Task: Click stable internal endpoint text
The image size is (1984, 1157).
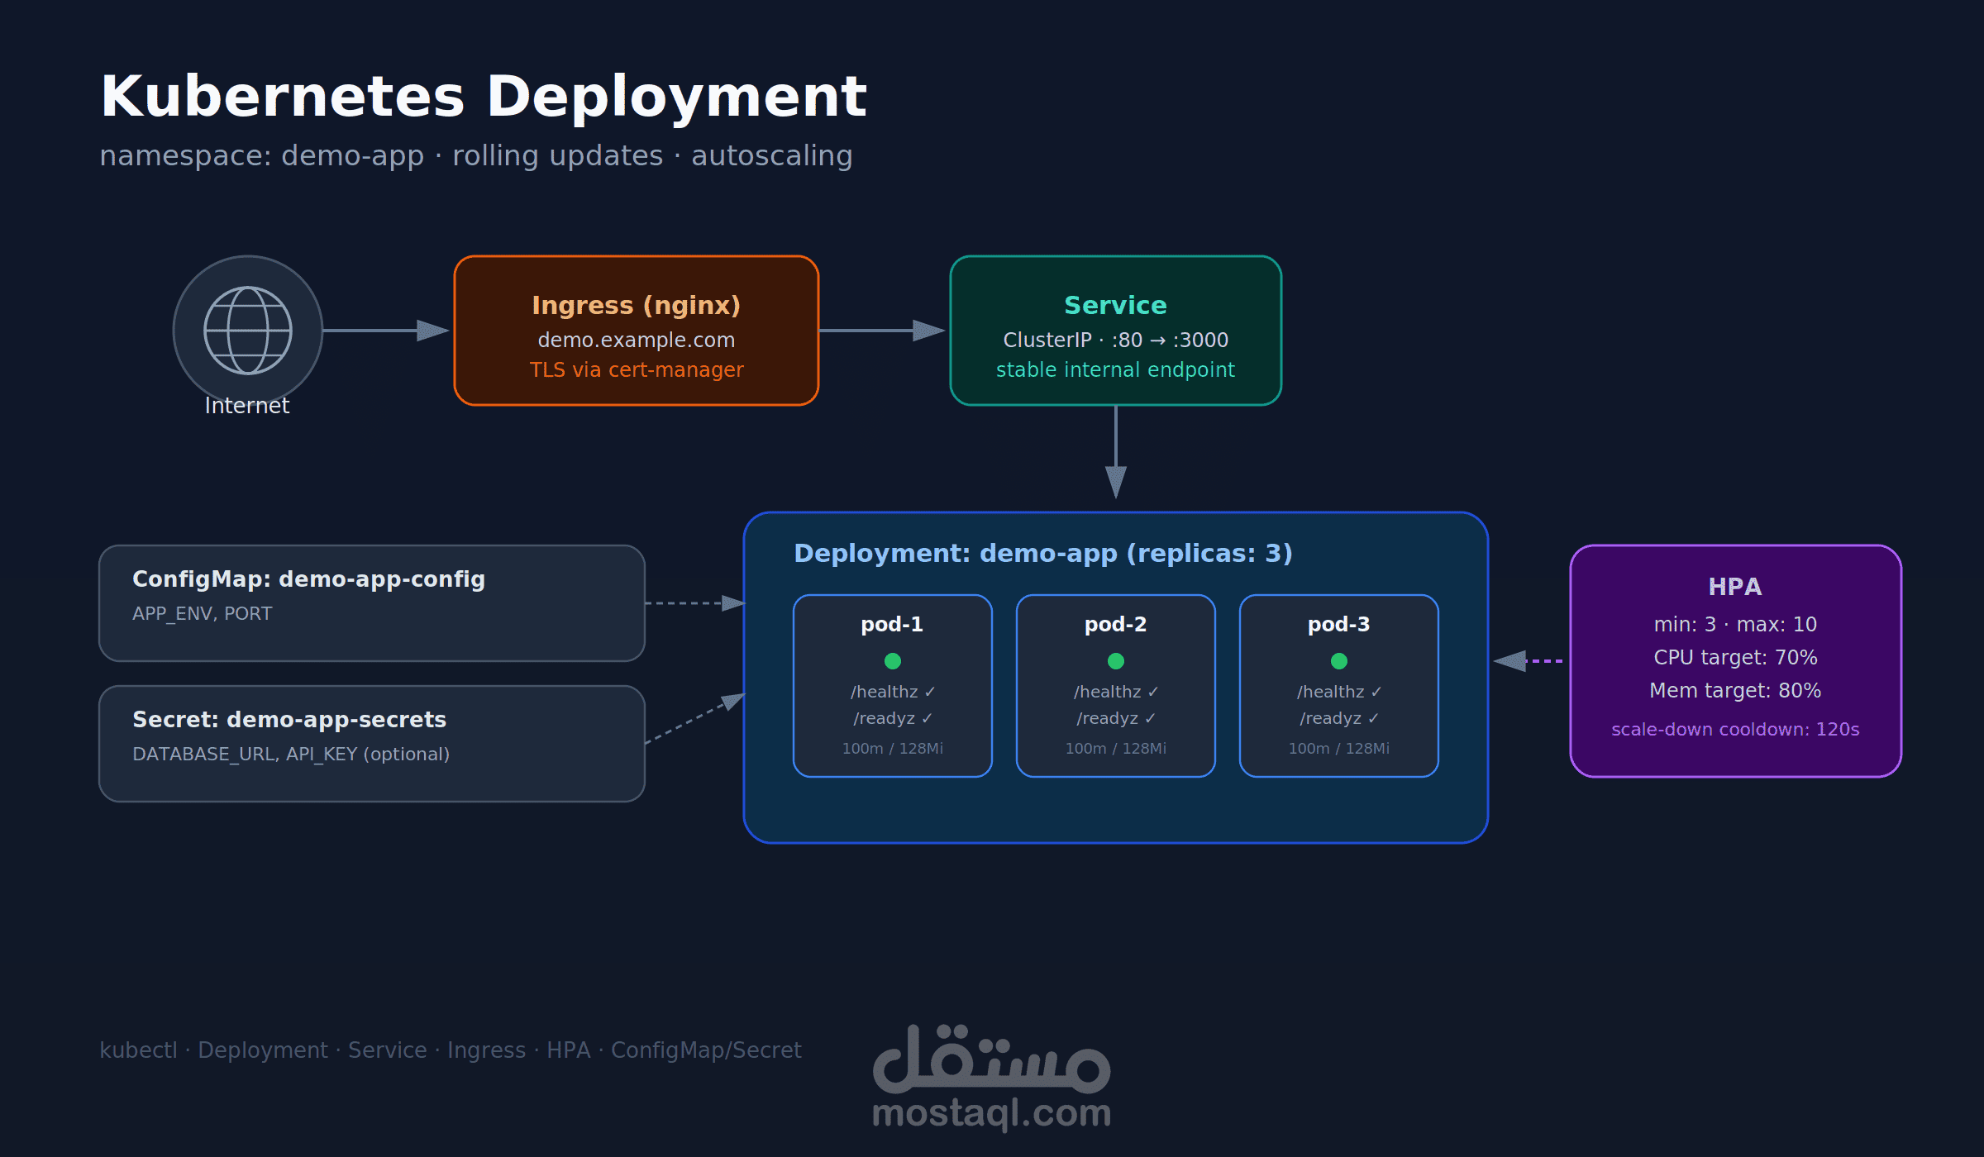Action: click(1116, 369)
